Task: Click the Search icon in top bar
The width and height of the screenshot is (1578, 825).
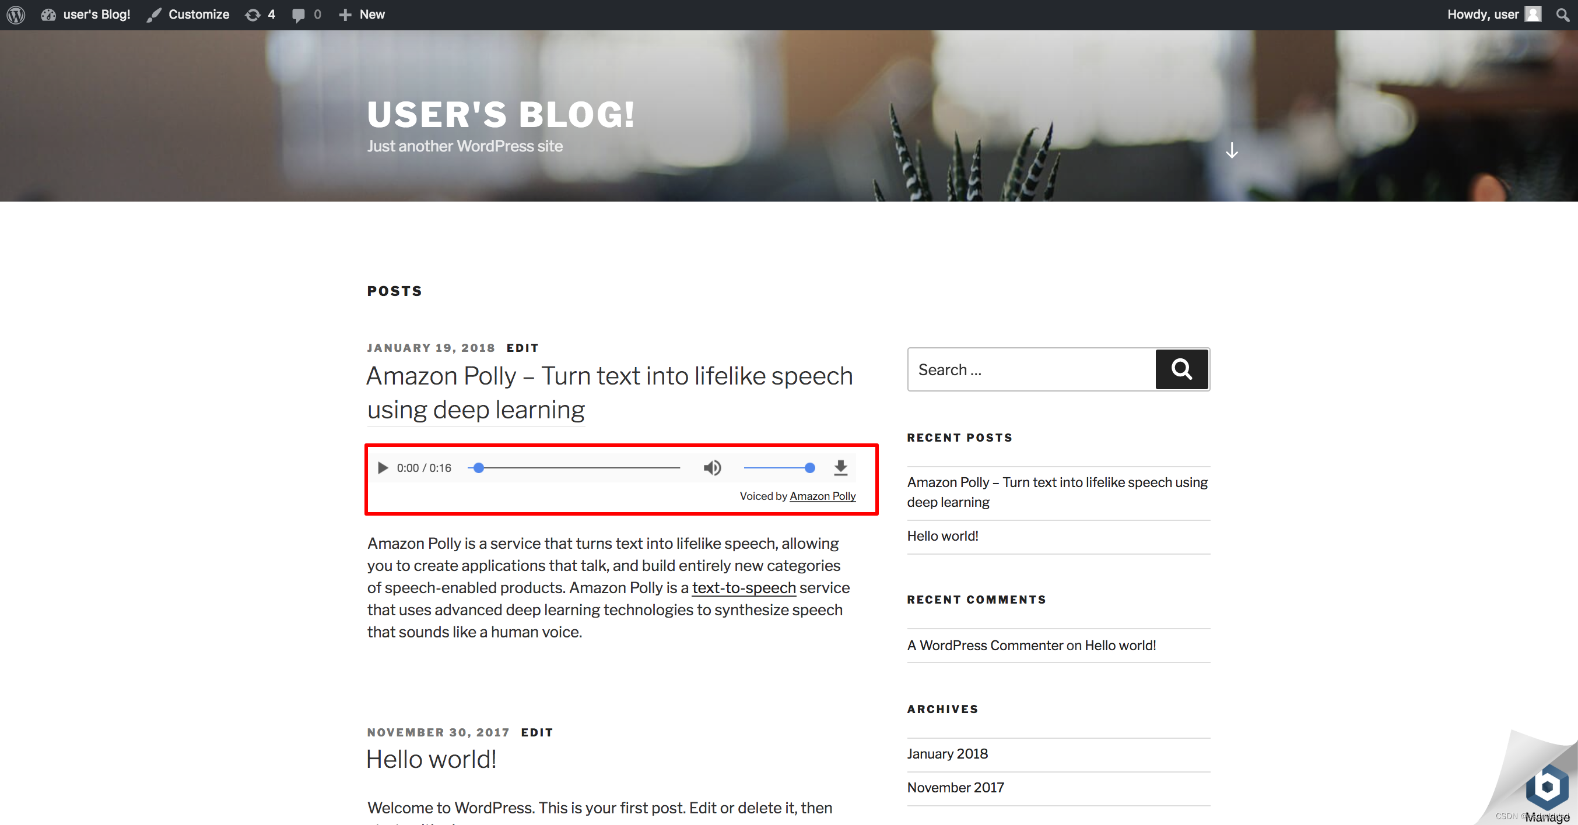Action: (x=1563, y=13)
